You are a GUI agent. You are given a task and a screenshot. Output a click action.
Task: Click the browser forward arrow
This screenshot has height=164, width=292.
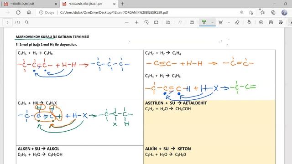(8, 12)
